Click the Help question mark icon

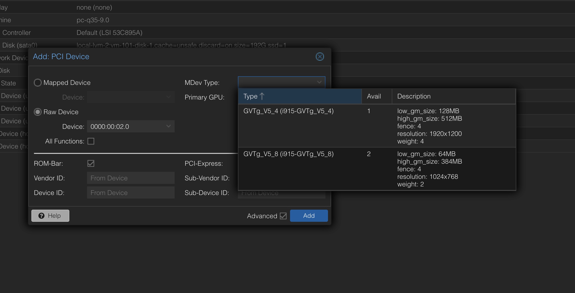tap(41, 216)
